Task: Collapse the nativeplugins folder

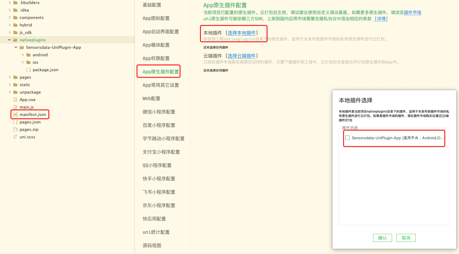Action: pyautogui.click(x=9, y=40)
